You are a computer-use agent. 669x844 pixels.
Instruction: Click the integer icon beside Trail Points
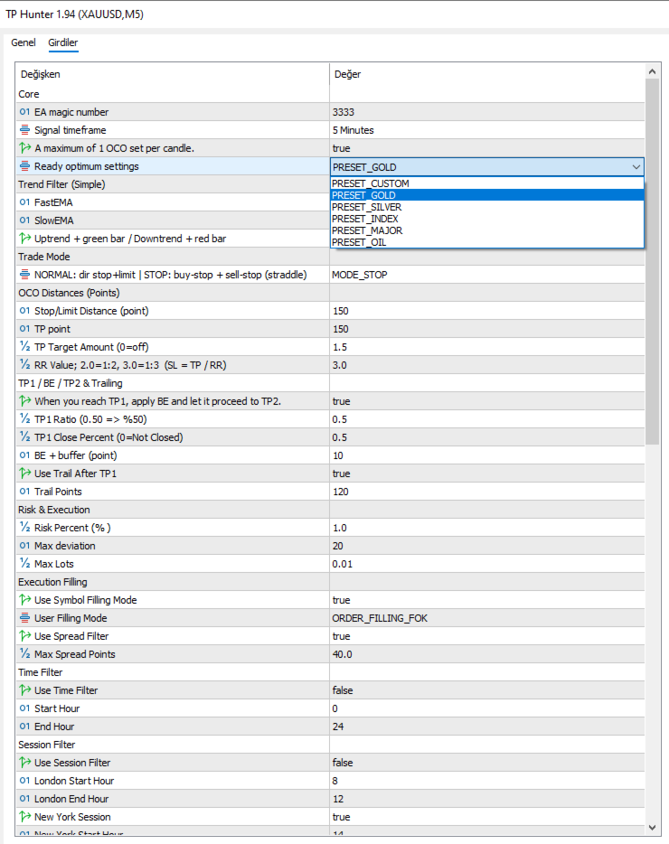click(24, 492)
